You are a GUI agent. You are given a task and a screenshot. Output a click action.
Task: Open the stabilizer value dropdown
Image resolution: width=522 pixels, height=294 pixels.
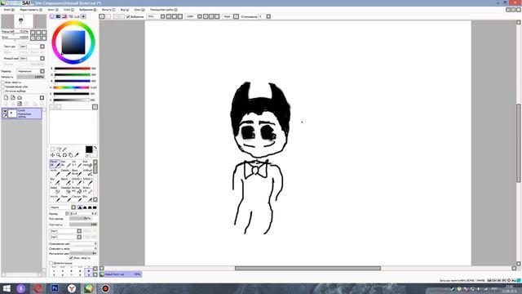(x=268, y=16)
